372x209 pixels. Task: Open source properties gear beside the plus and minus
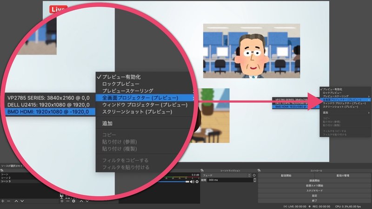coord(73,201)
